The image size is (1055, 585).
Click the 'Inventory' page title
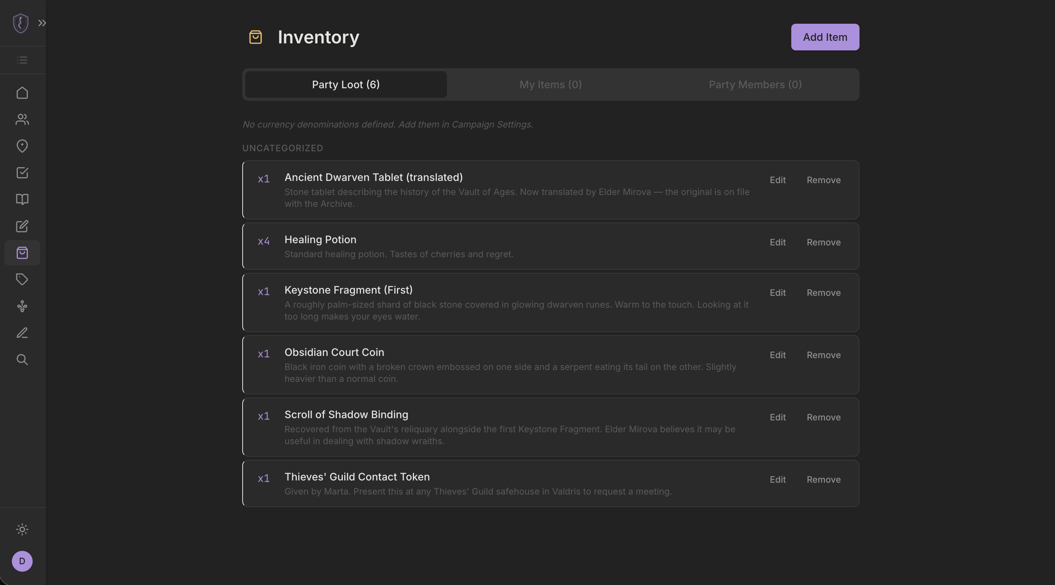pos(318,37)
